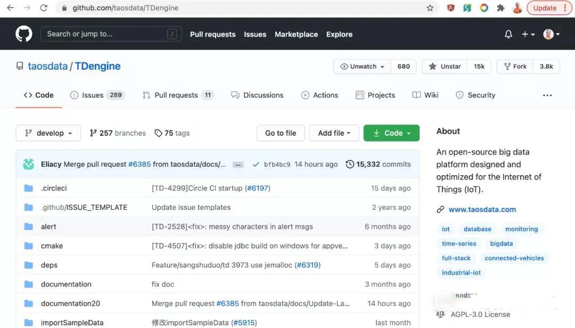Viewport: 575px width, 328px height.
Task: View the 257 branches link
Action: 118,133
